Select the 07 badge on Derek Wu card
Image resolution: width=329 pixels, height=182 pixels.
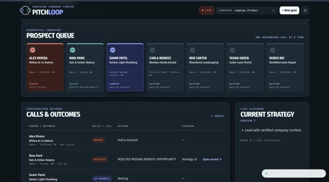click(x=272, y=50)
